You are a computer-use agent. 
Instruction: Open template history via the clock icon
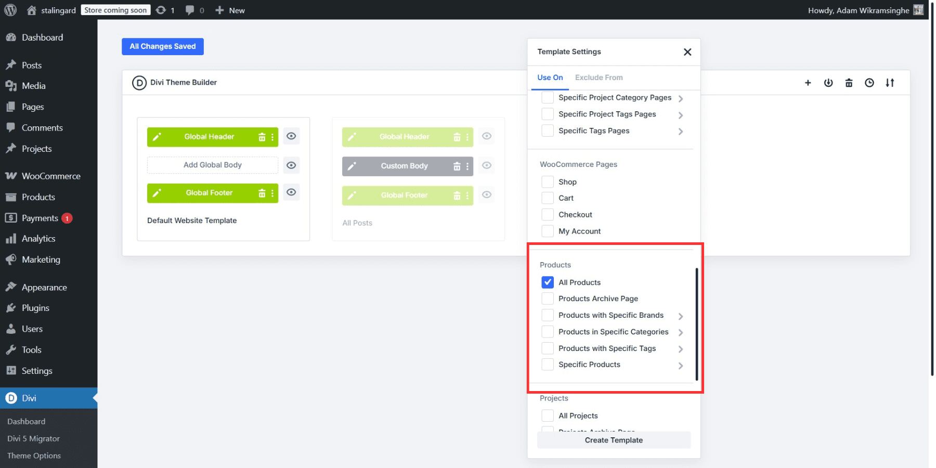tap(869, 82)
